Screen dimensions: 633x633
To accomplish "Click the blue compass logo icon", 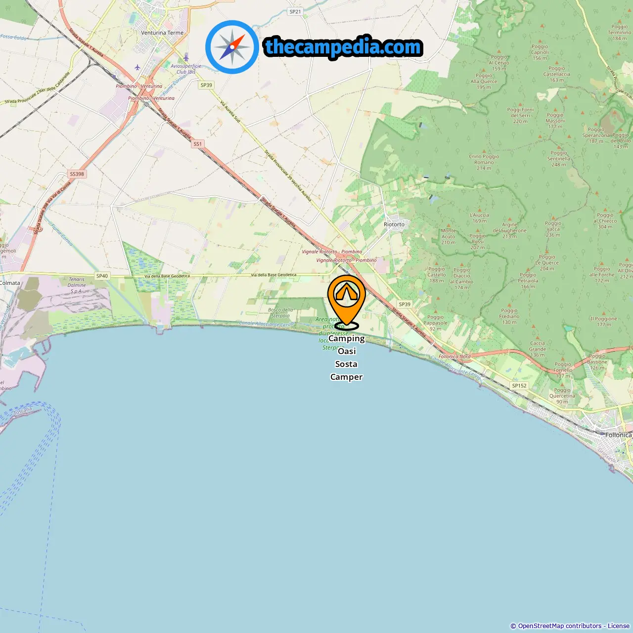I will (232, 47).
